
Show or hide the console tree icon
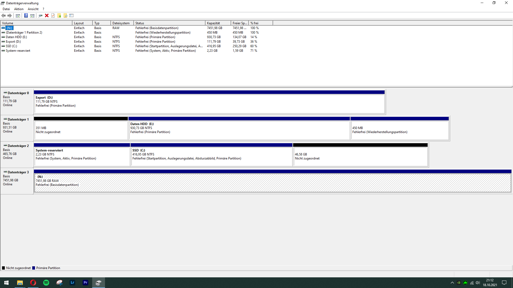(18, 15)
